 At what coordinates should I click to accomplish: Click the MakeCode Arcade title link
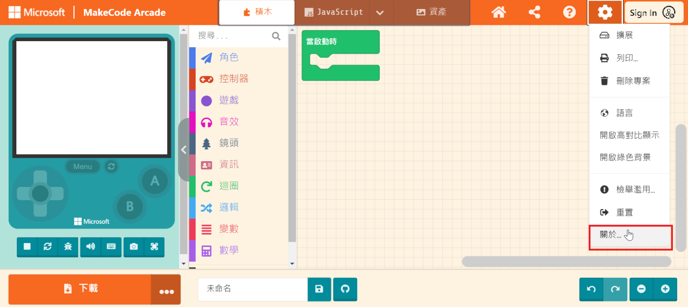click(x=125, y=12)
